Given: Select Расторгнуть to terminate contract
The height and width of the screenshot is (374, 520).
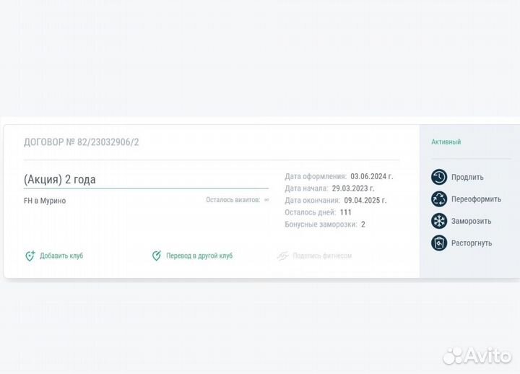Looking at the screenshot, I should coord(472,243).
